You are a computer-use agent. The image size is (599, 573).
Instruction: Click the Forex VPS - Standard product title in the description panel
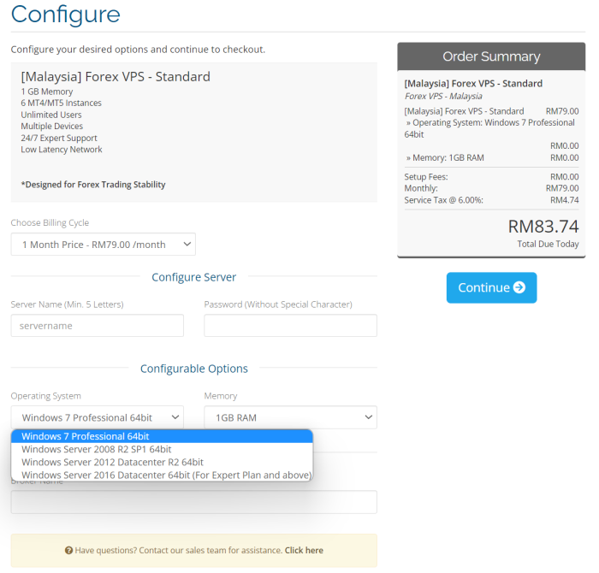click(x=116, y=77)
